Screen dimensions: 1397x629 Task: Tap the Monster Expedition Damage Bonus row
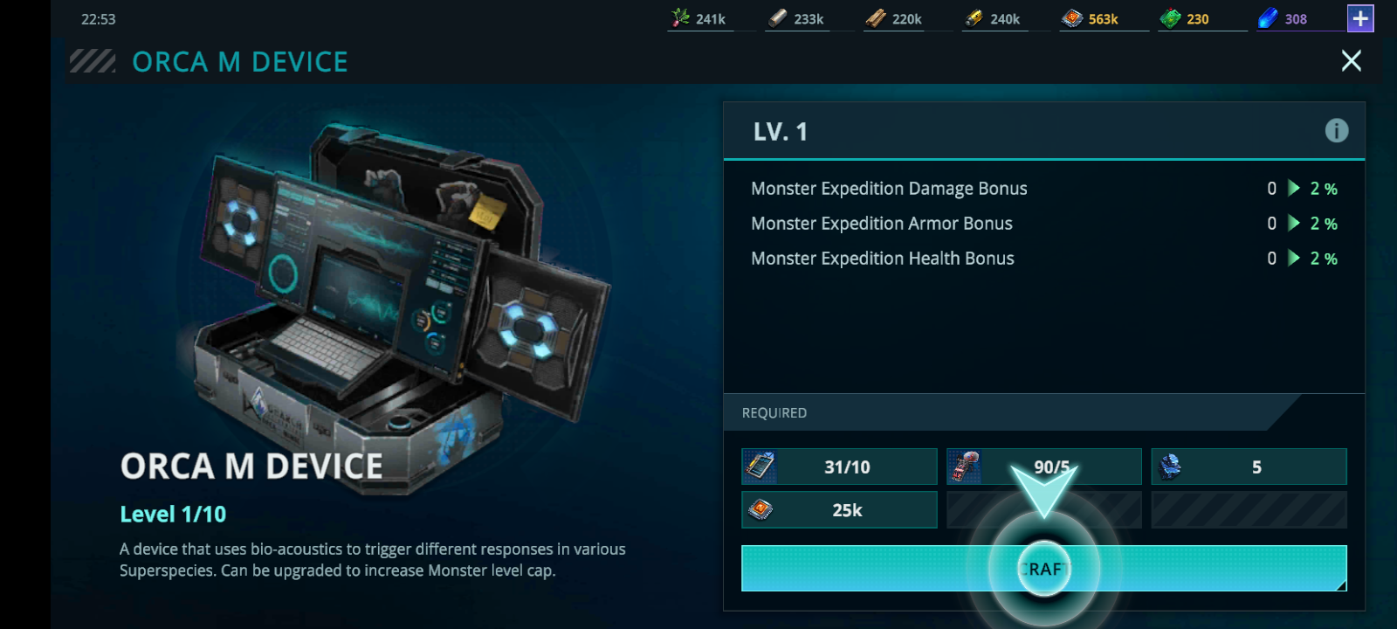1044,189
